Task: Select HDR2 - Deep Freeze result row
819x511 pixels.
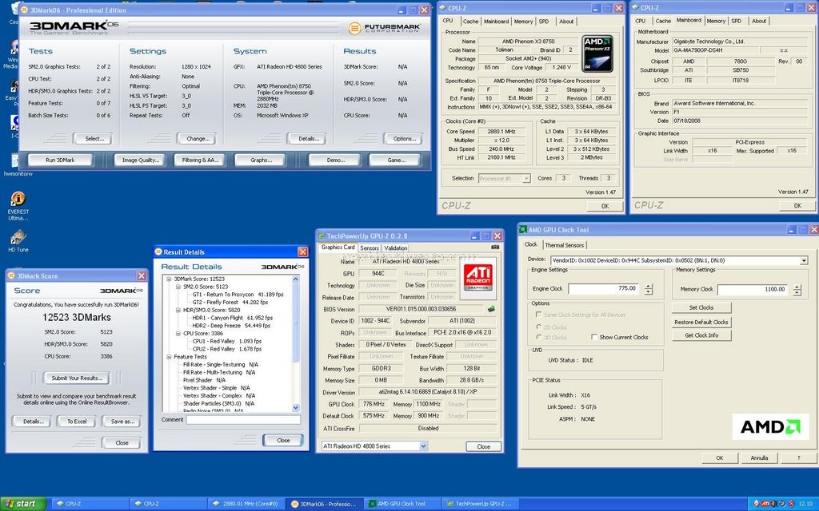Action: pos(231,326)
